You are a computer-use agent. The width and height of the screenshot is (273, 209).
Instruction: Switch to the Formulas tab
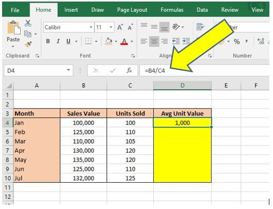pos(172,10)
